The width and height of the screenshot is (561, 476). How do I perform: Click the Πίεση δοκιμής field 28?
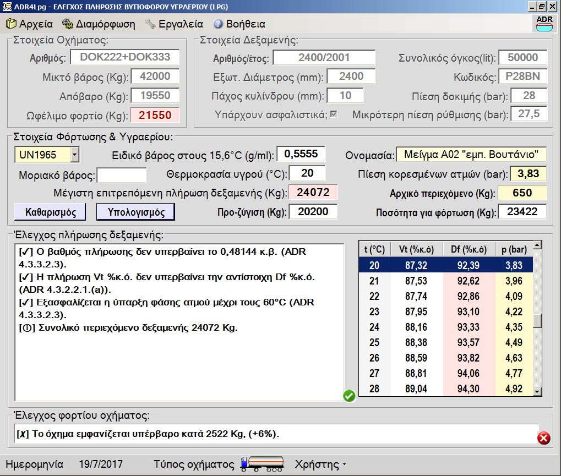529,96
